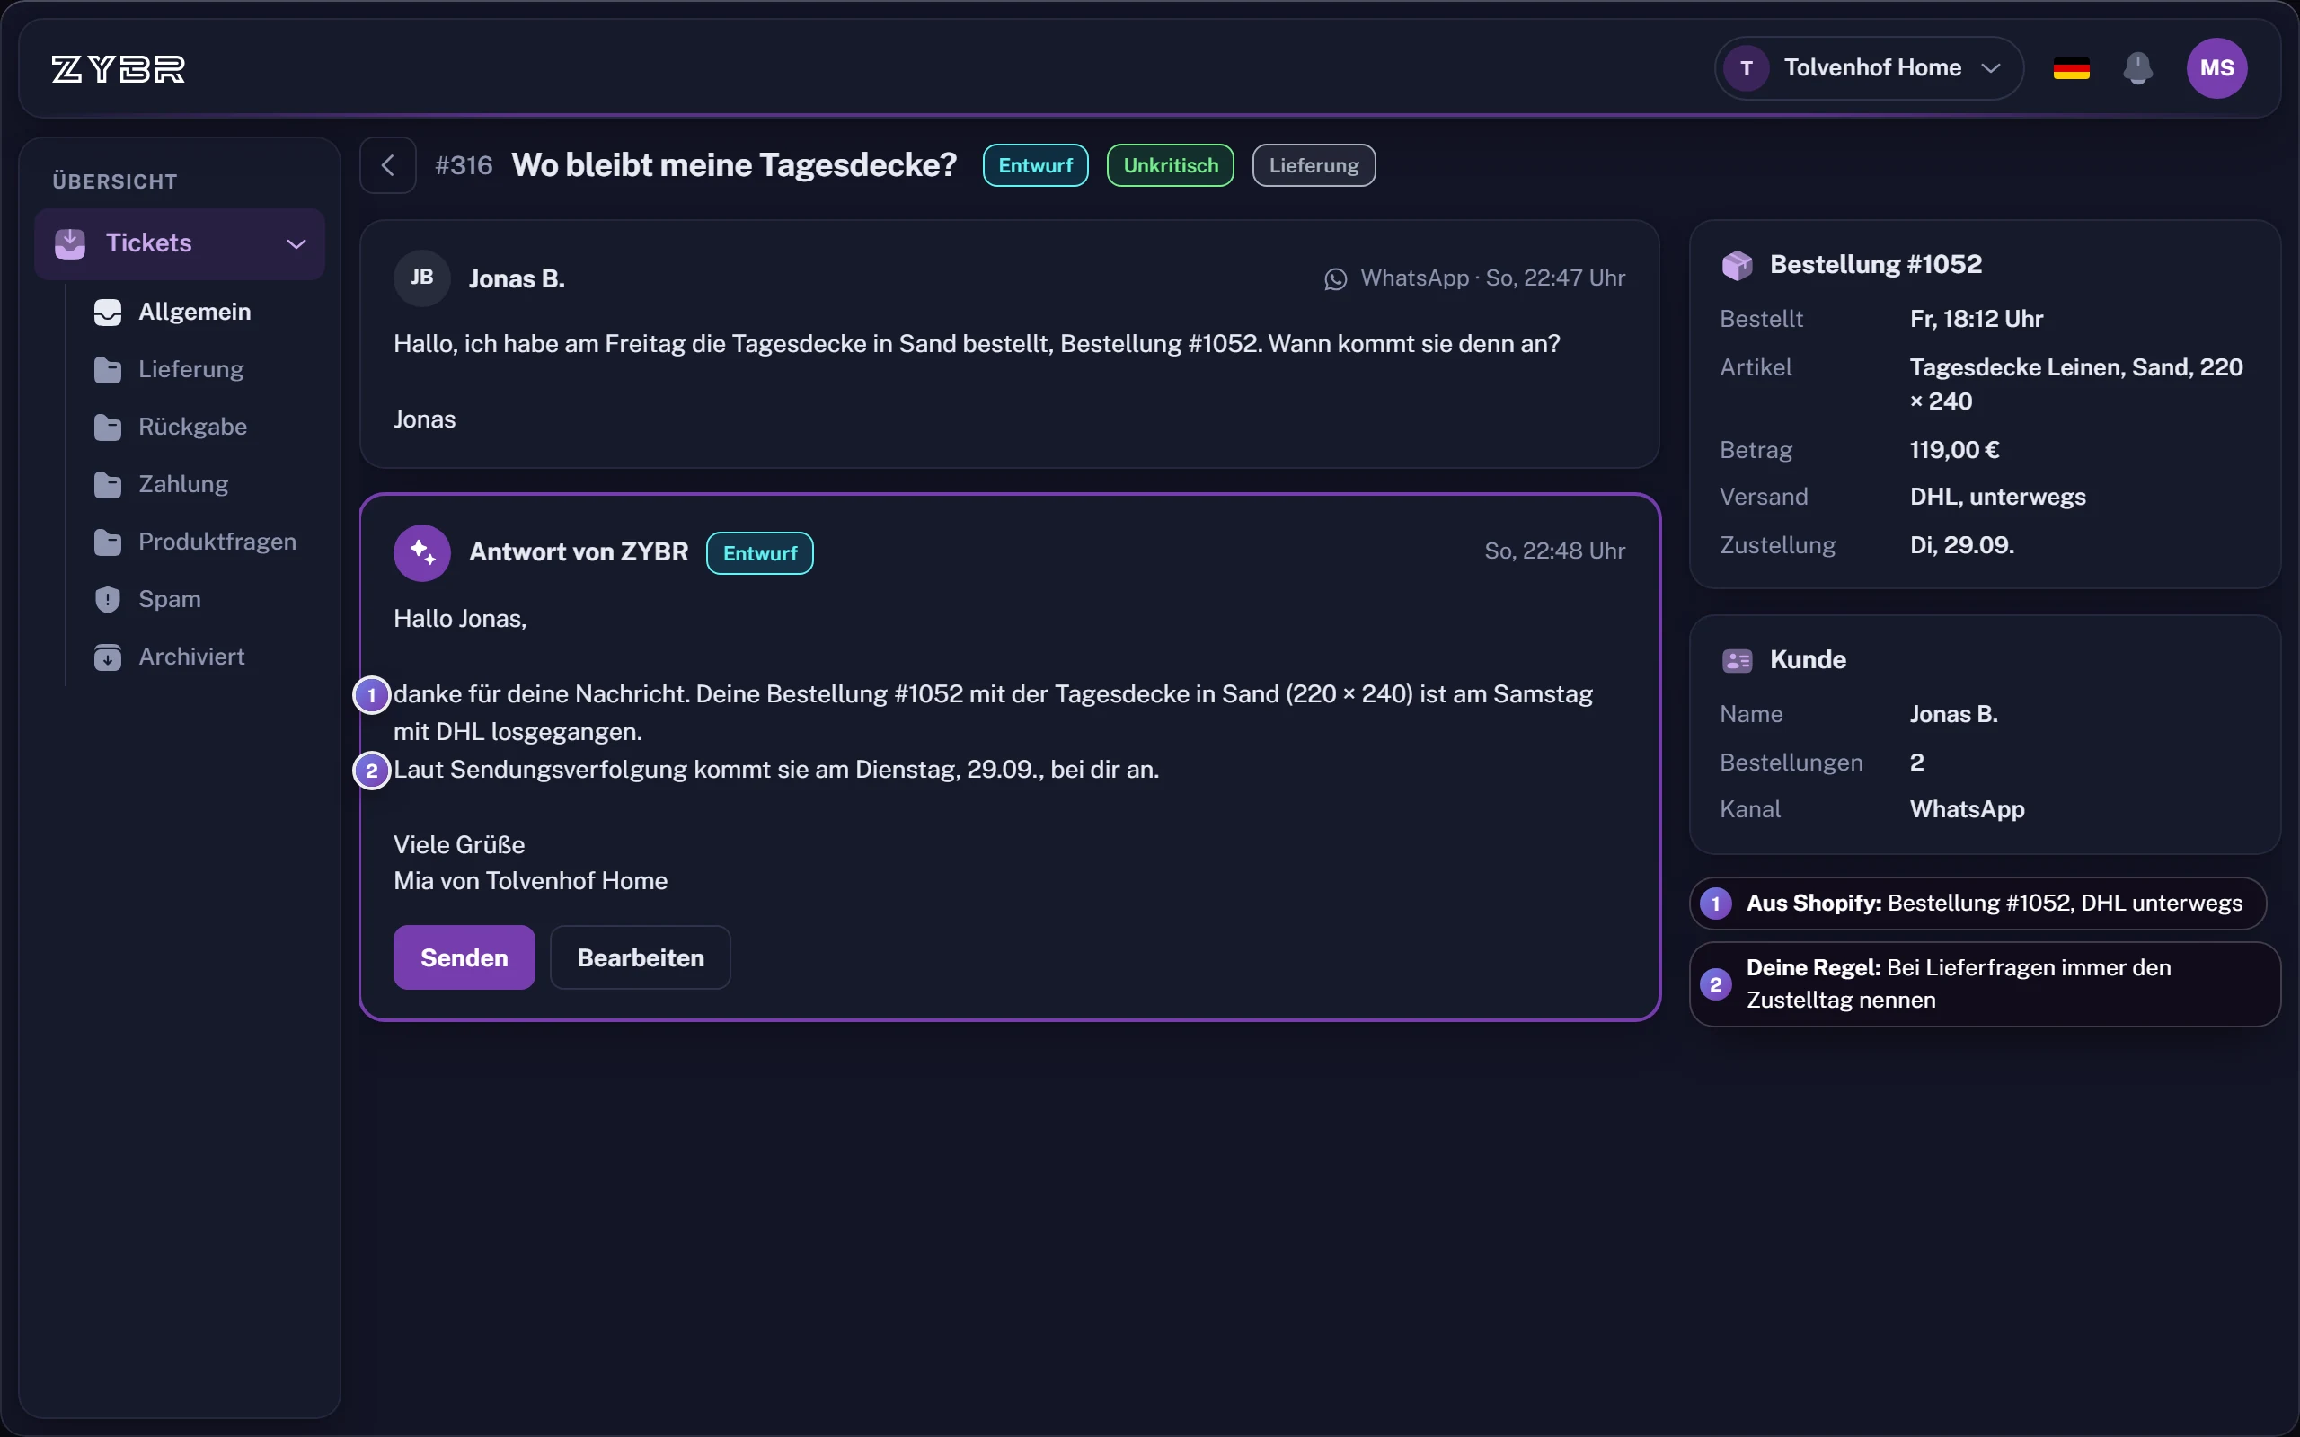Screen dimensions: 2300x1437
Task: Click the Bestellung #1052 heading
Action: (1875, 264)
